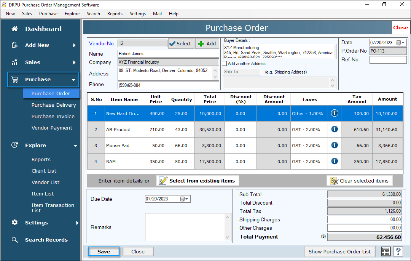Viewport: 411px width, 261px height.
Task: Click the red Close button in header
Action: click(400, 27)
